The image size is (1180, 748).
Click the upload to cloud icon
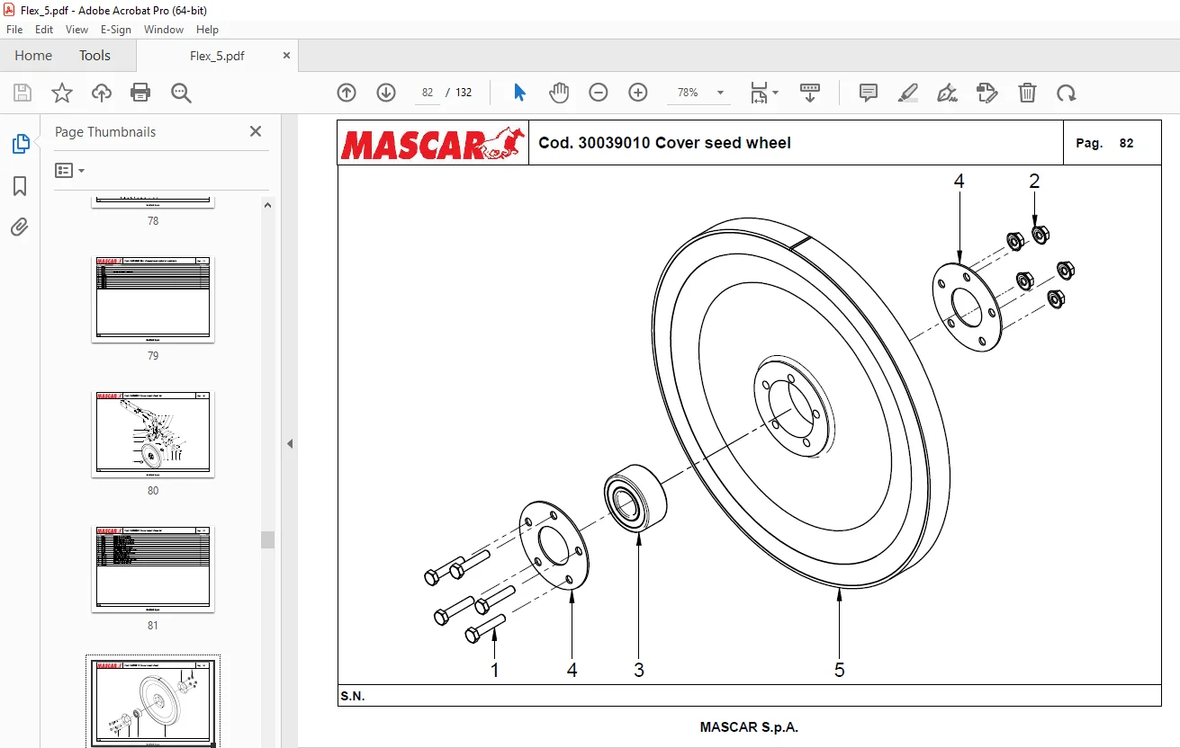(x=102, y=93)
